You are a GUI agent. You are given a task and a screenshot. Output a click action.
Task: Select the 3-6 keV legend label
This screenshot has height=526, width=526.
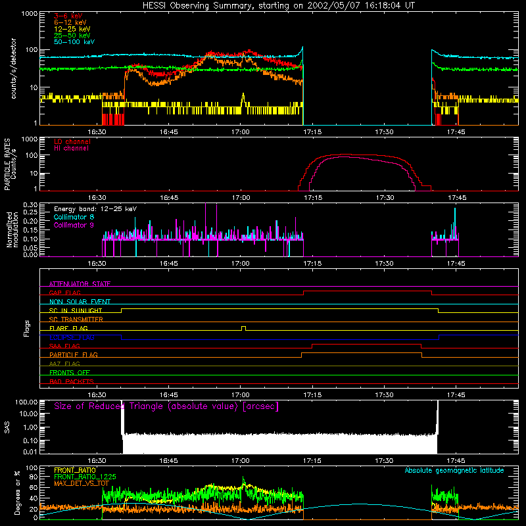[68, 16]
